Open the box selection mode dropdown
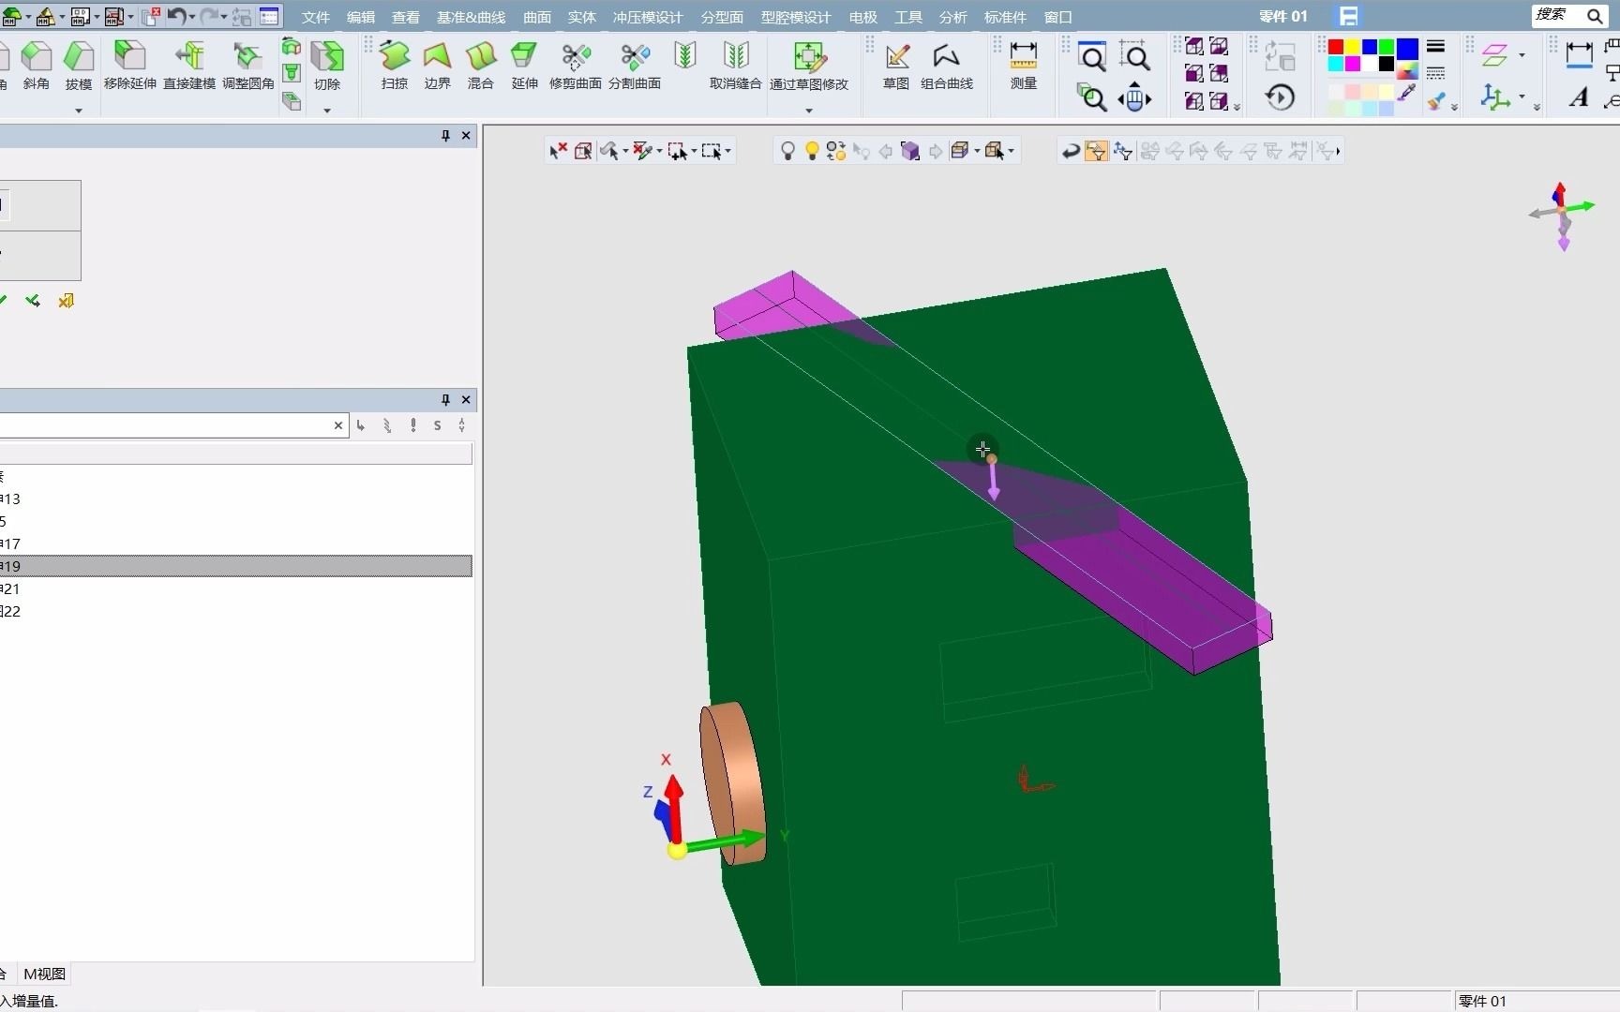The width and height of the screenshot is (1620, 1012). [x=728, y=151]
